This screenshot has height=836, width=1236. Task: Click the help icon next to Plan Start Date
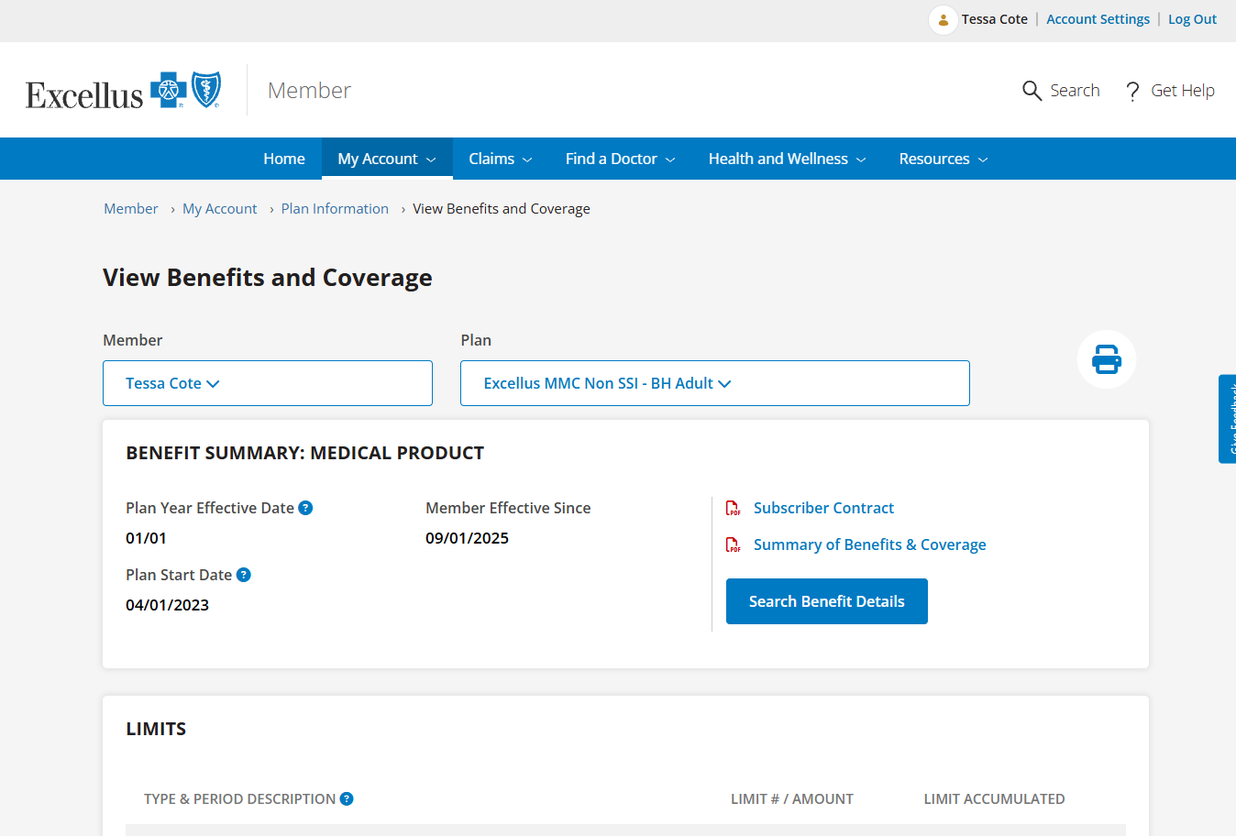[x=244, y=575]
